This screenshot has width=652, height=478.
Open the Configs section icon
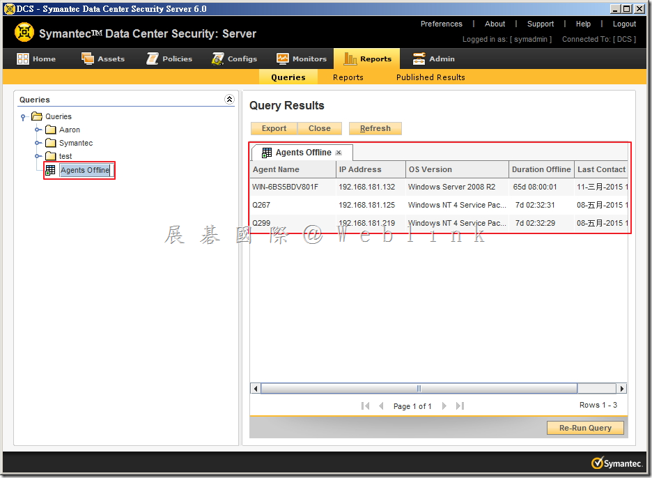click(217, 59)
